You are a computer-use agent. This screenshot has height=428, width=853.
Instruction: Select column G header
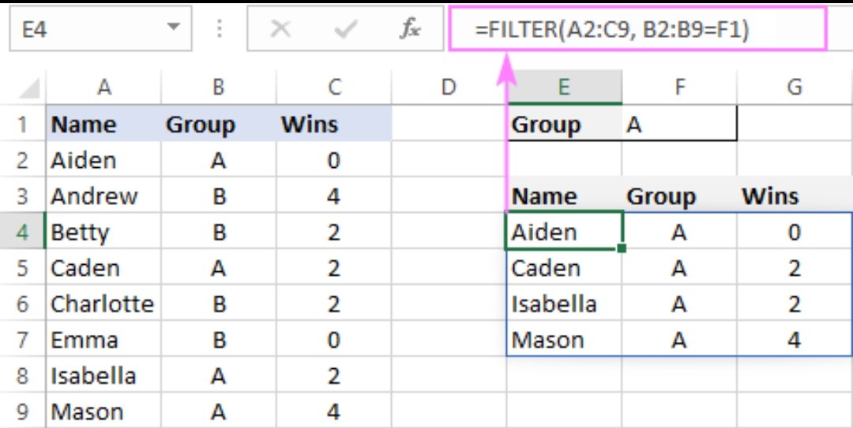tap(795, 87)
